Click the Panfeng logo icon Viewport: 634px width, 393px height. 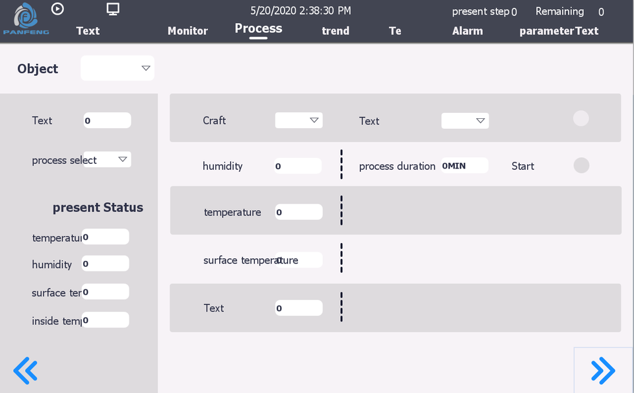coord(24,18)
